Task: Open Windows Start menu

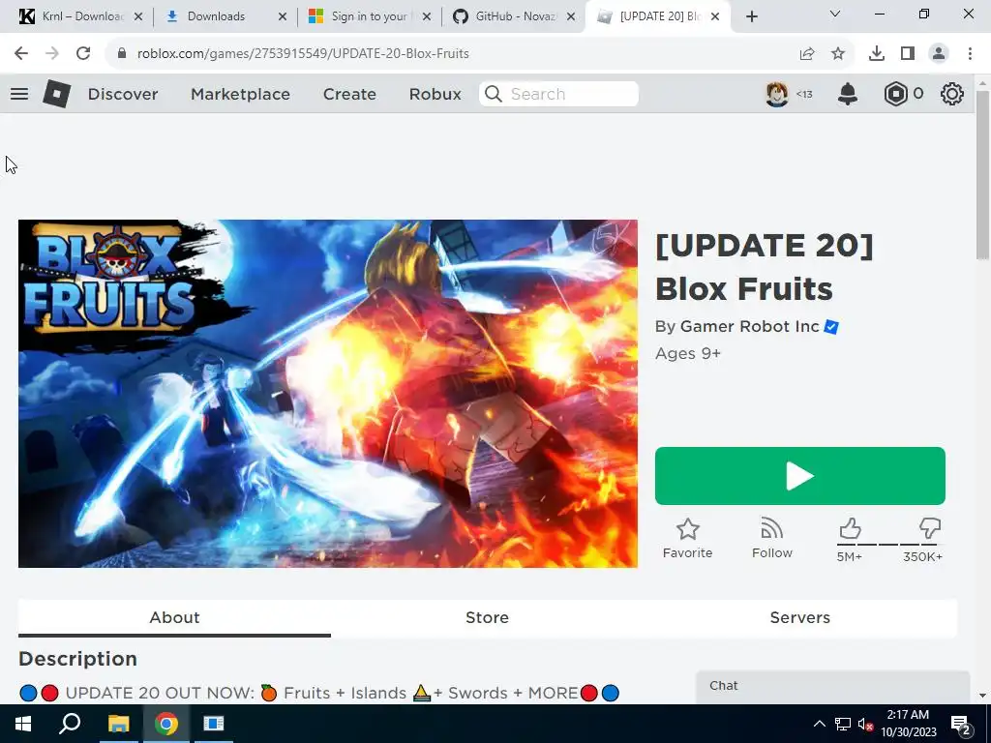Action: coord(23,724)
